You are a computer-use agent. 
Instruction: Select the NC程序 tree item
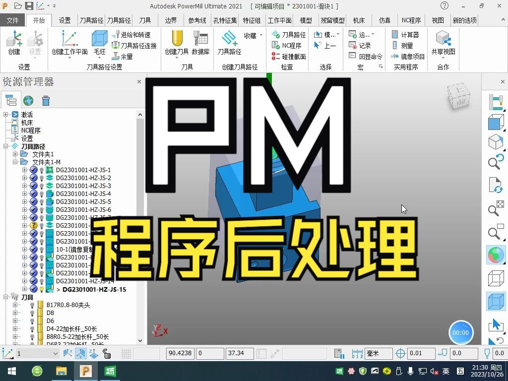31,130
